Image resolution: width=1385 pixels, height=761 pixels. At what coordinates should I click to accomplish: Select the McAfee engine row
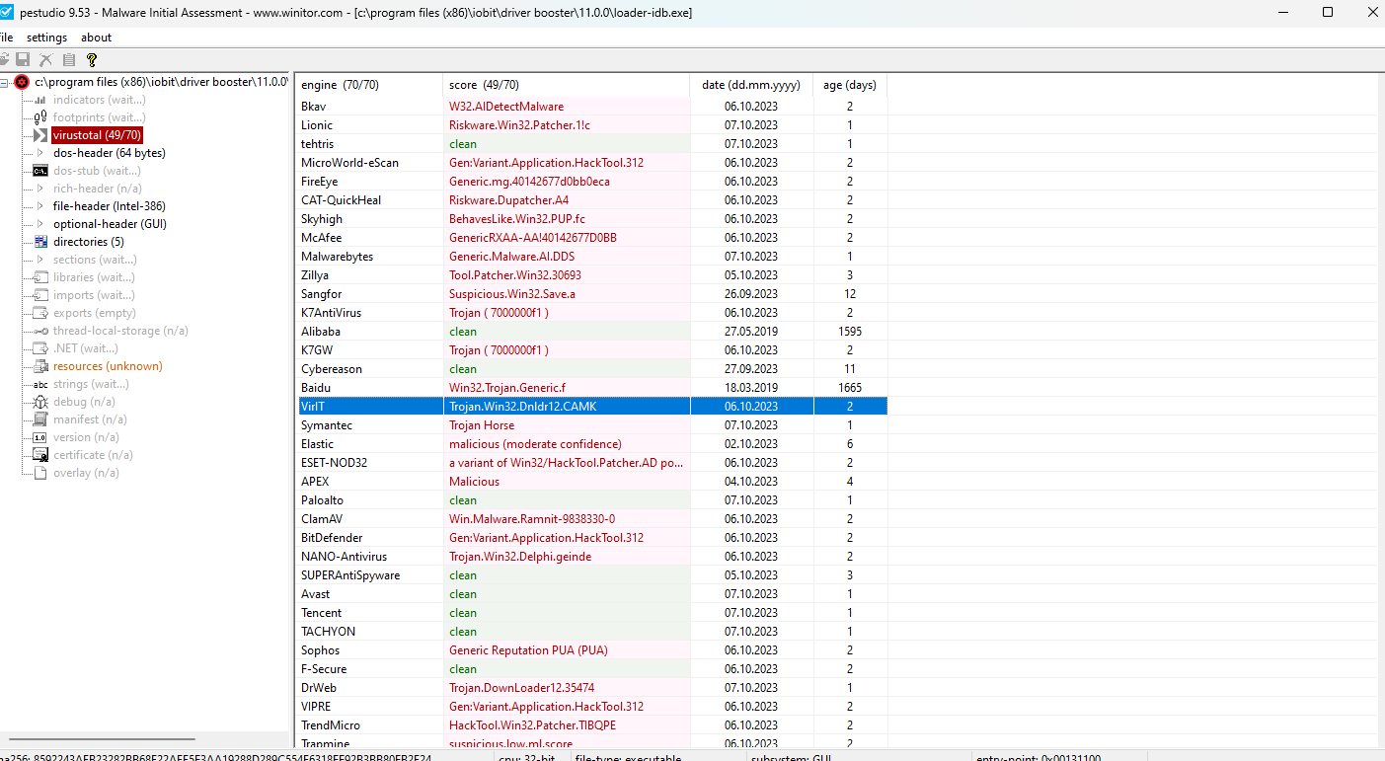[591, 238]
